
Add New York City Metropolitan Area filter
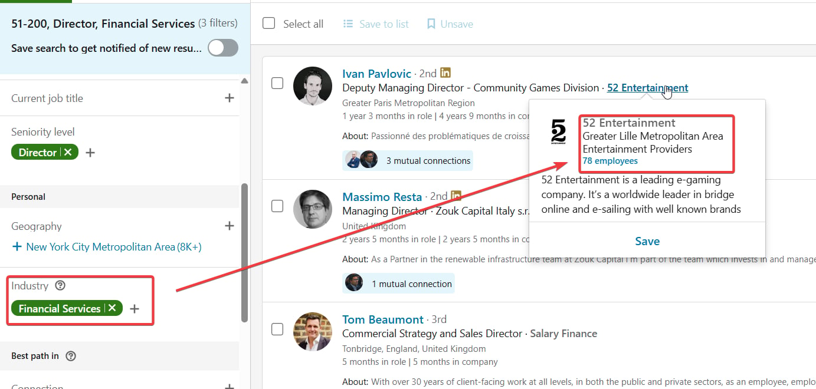click(107, 247)
